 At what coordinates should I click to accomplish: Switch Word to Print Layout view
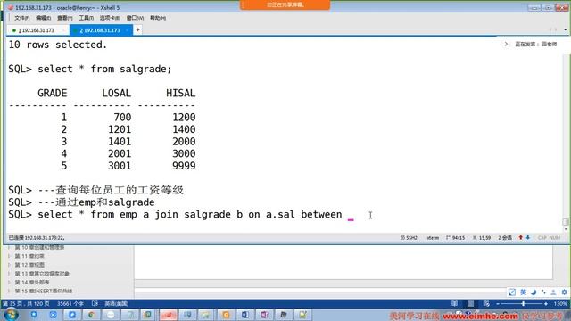point(470,303)
